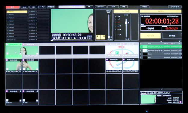Select Palette 11 in palette list

[x=39, y=12]
